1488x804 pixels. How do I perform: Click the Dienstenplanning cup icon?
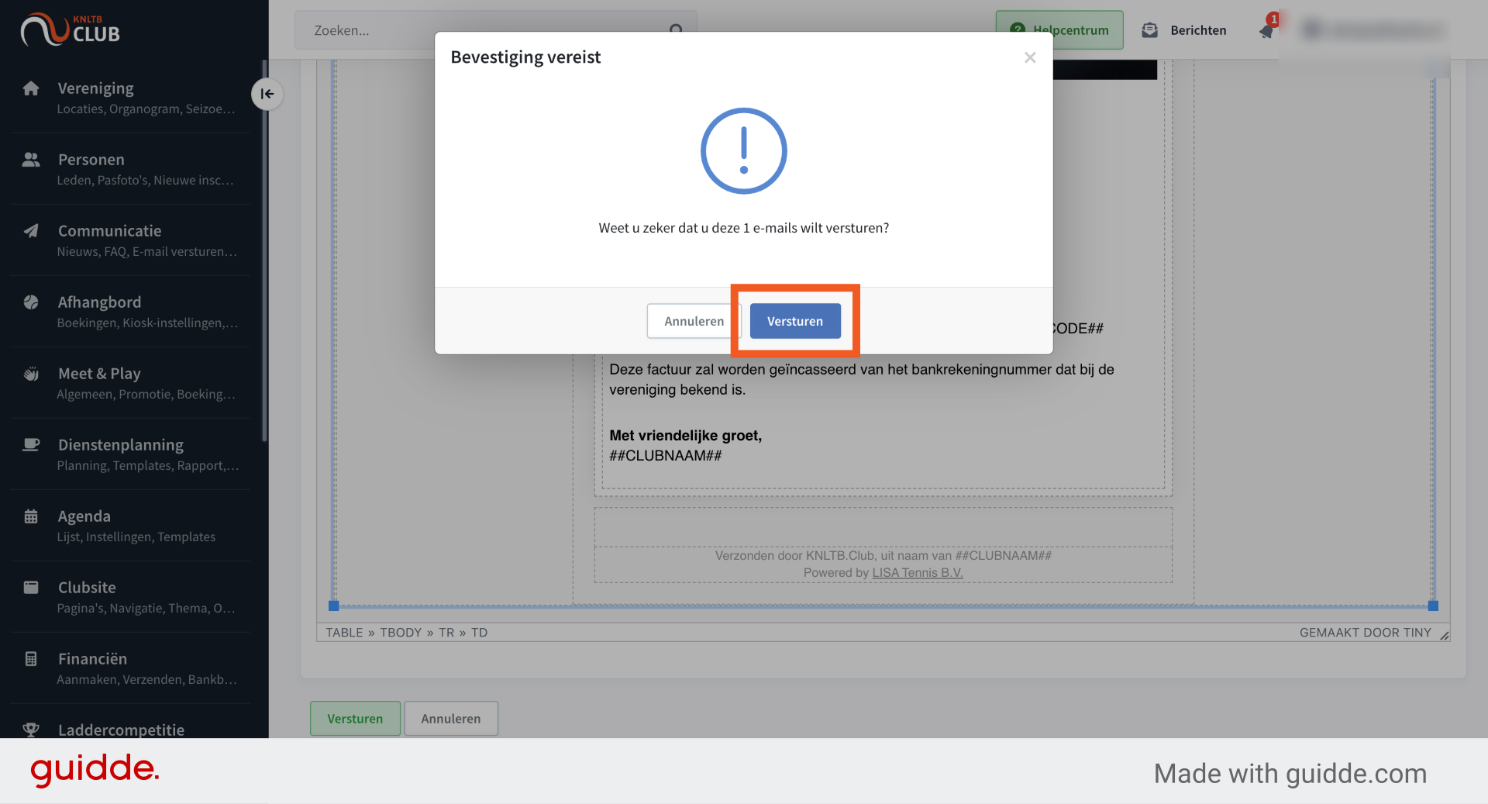pyautogui.click(x=31, y=445)
